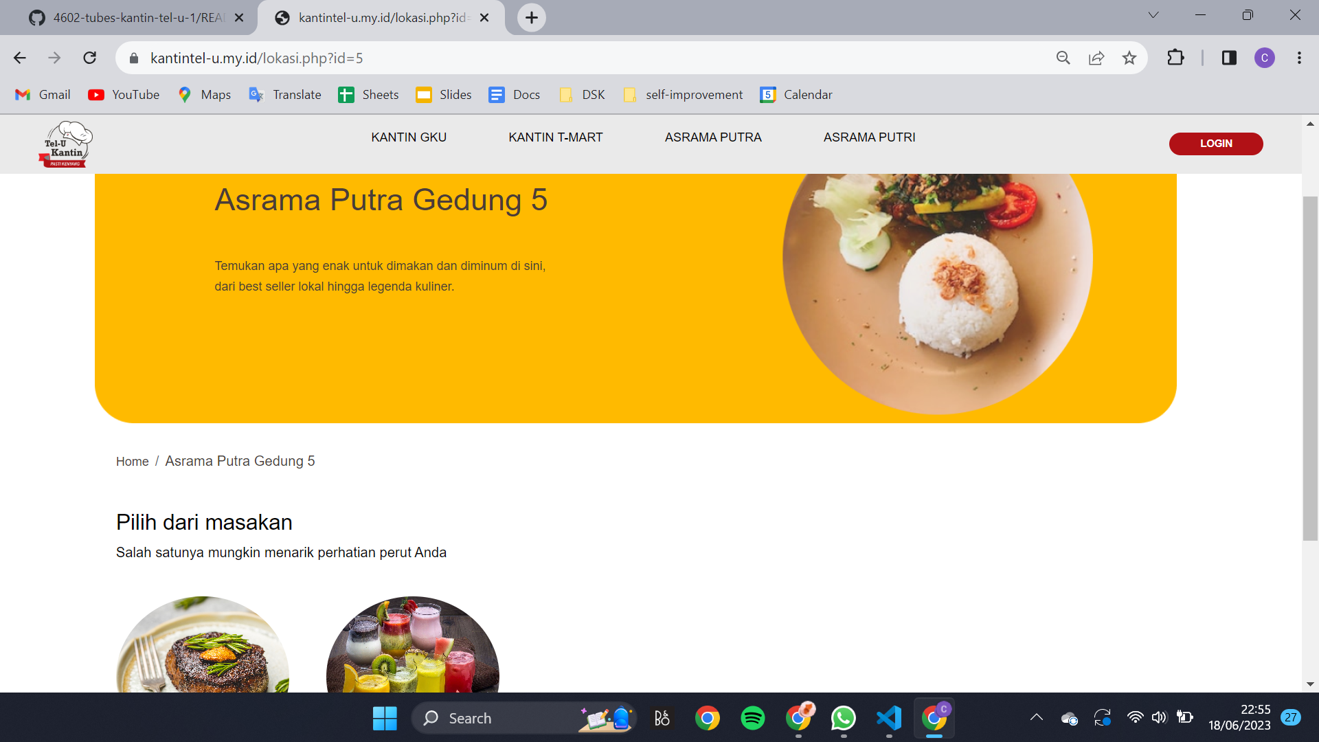Open the Behance taskbar app
Image resolution: width=1319 pixels, height=742 pixels.
click(662, 719)
